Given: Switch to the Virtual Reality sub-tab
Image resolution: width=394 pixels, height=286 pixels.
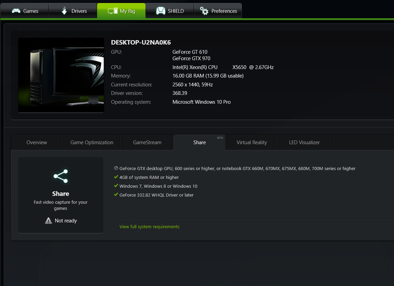Looking at the screenshot, I should click(x=252, y=142).
